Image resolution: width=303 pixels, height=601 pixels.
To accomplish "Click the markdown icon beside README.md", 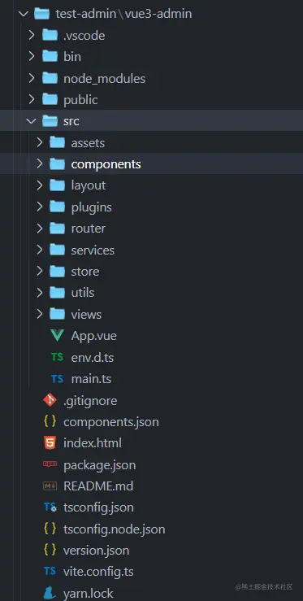I will [x=50, y=486].
